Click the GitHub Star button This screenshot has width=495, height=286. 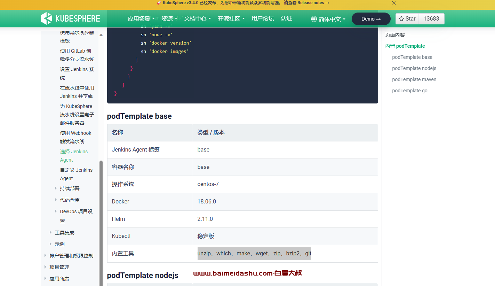[x=407, y=19]
